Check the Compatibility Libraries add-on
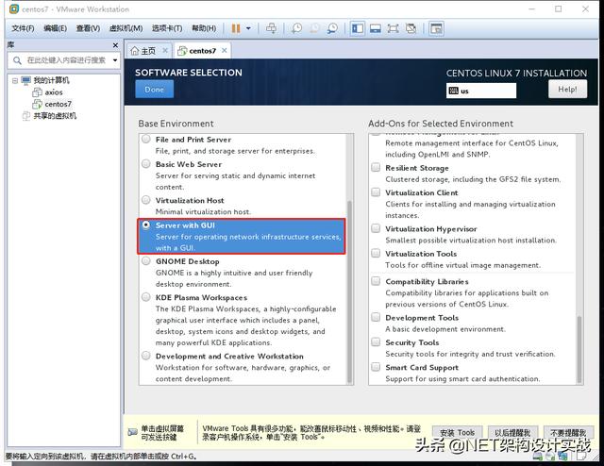Viewport: 604px width, 466px height. point(376,281)
